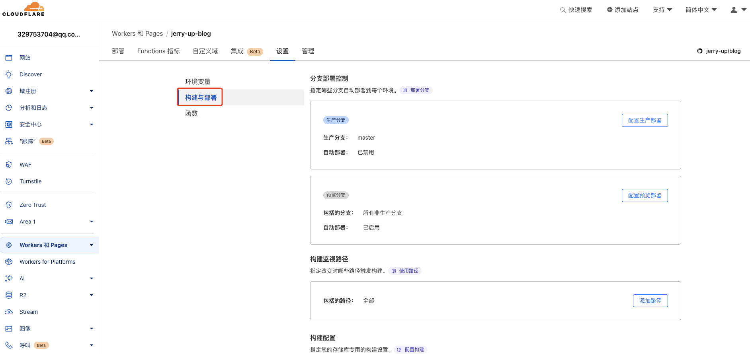Click the 配置生产部署 button
750x354 pixels.
645,120
